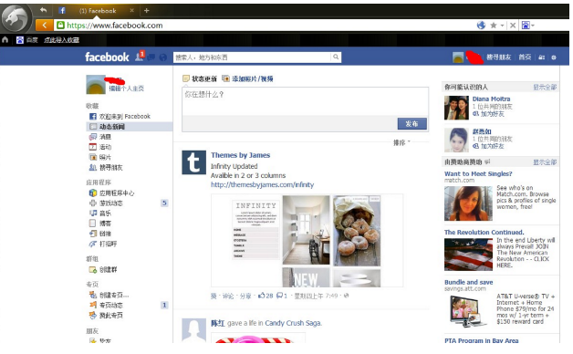Screen dimensions: 573x354
Task: Open the settings gear in Facebook header
Action: pyautogui.click(x=554, y=57)
